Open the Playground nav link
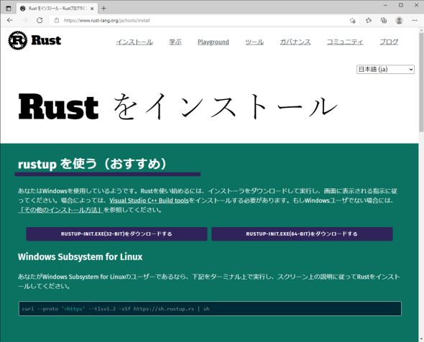Viewport: 424px width, 342px height. tap(213, 42)
